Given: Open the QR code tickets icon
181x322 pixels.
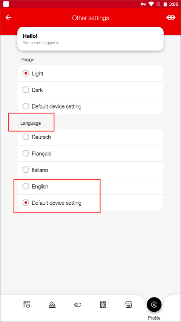Looking at the screenshot, I should pyautogui.click(x=103, y=304).
